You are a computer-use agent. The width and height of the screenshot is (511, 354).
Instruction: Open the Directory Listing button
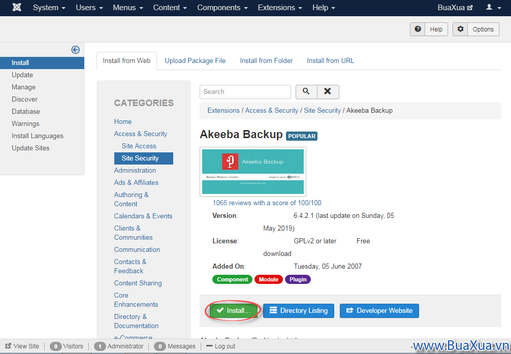299,311
